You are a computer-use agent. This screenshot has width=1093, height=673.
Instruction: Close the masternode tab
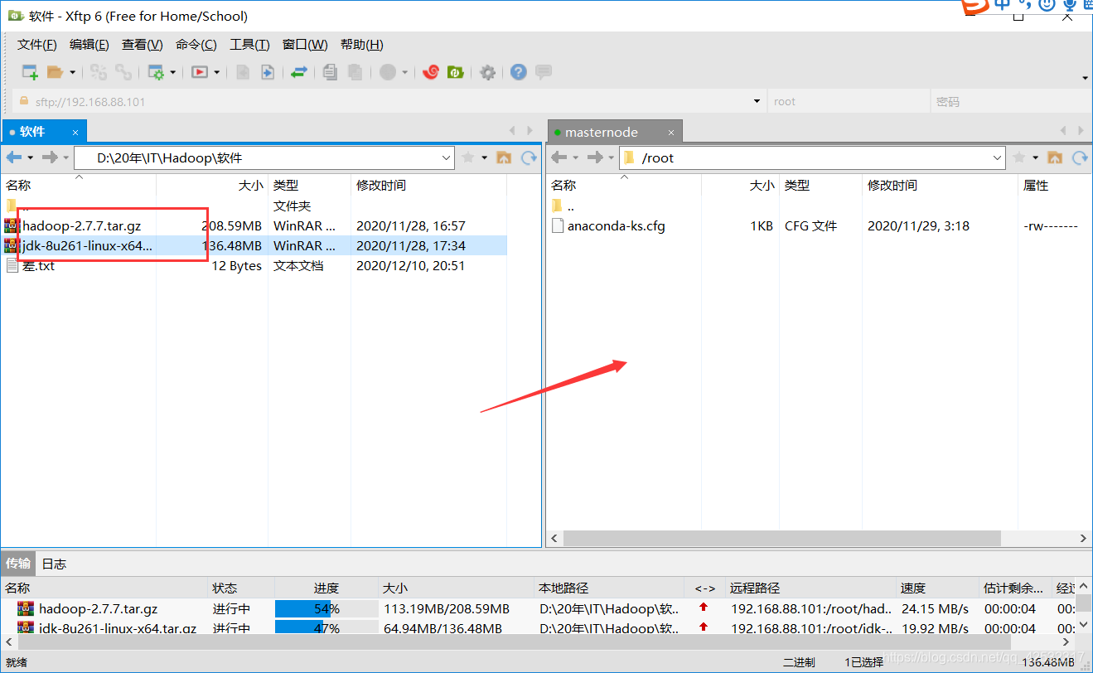coord(671,133)
